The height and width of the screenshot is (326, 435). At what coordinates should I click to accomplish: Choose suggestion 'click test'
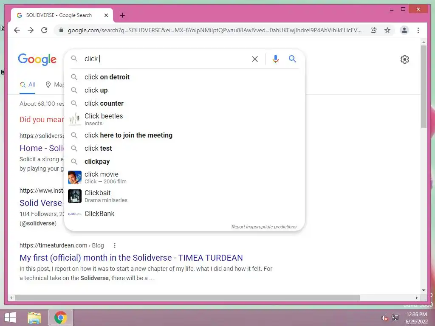(184, 148)
